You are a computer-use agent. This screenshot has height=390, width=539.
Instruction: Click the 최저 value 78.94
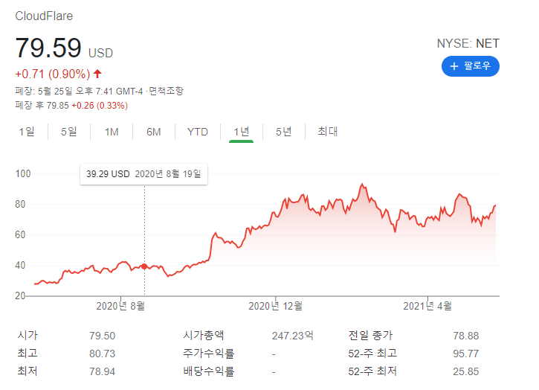tap(102, 371)
